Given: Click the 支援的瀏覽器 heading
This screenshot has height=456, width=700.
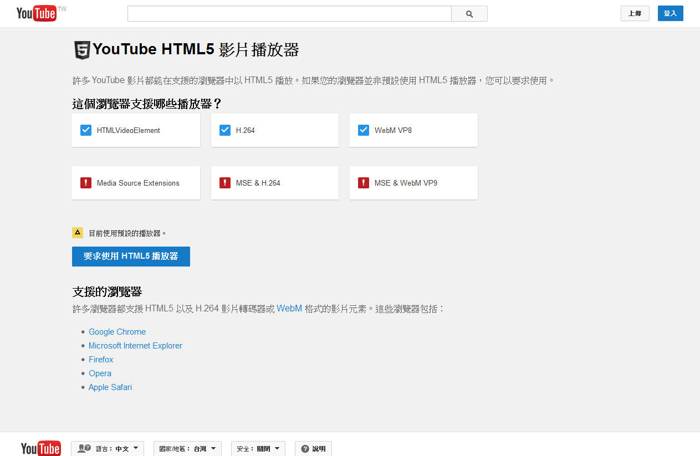Looking at the screenshot, I should 107,291.
